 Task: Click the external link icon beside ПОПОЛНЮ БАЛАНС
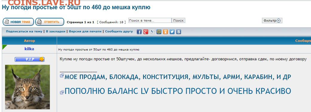(x=62, y=92)
